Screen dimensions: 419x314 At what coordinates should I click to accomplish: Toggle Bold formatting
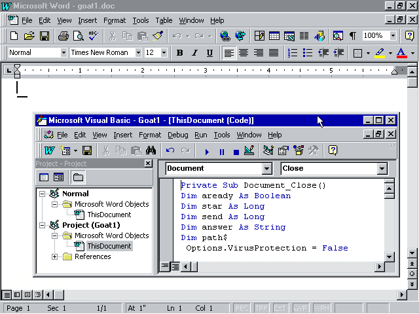pos(179,53)
